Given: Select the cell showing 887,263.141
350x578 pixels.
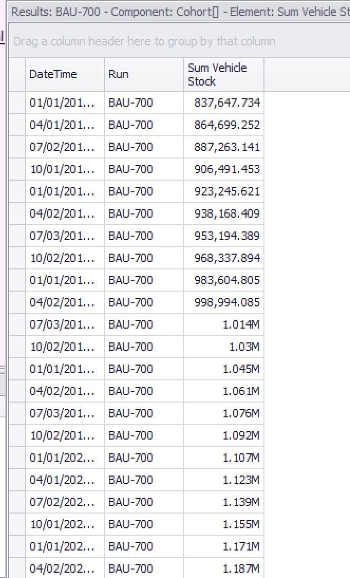Looking at the screenshot, I should click(x=224, y=147).
